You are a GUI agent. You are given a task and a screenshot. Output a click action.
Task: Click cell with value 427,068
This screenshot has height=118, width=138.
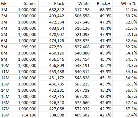[x=52, y=109]
